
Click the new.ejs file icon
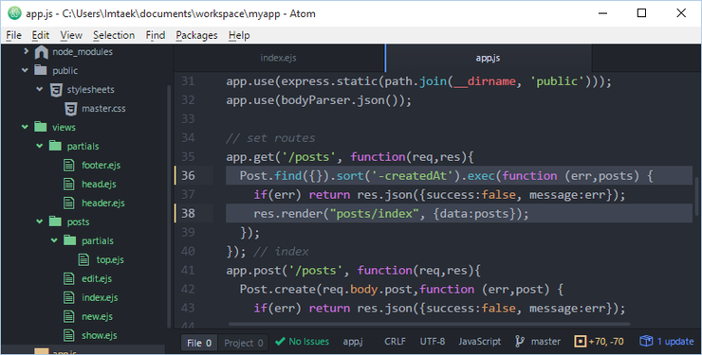point(69,316)
